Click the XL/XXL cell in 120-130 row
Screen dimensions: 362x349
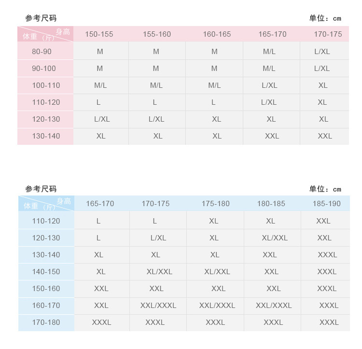pyautogui.click(x=275, y=238)
